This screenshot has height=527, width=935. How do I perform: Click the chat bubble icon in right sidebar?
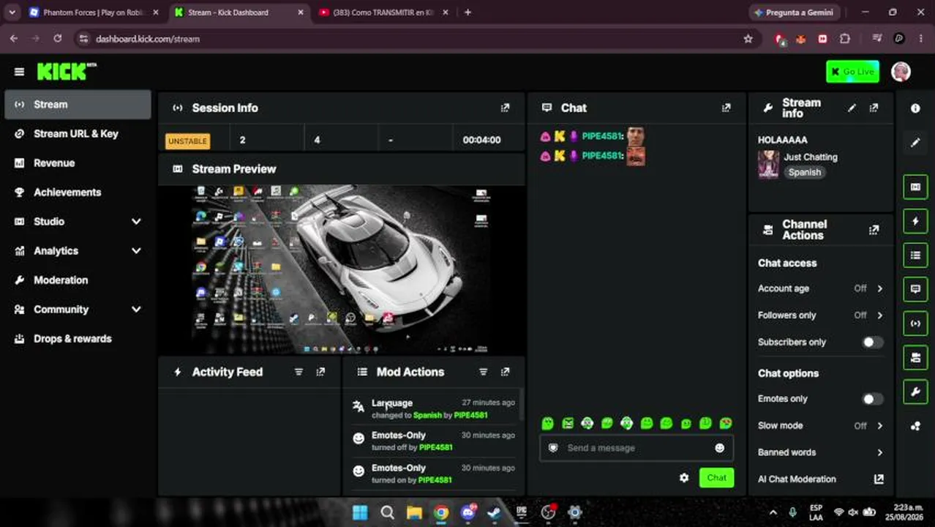[x=915, y=289]
